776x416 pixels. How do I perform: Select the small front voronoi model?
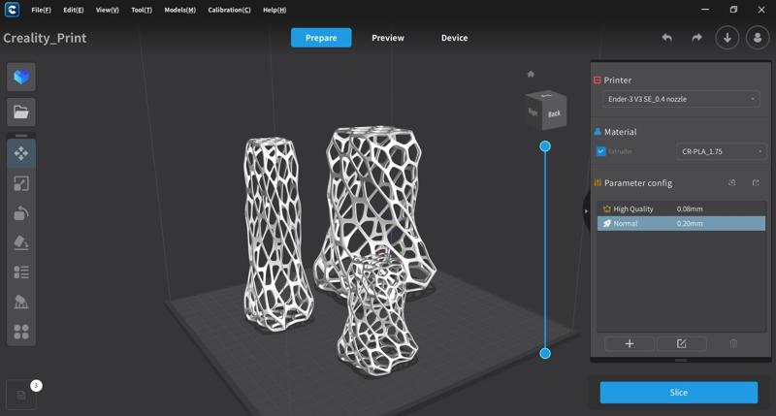[377, 316]
